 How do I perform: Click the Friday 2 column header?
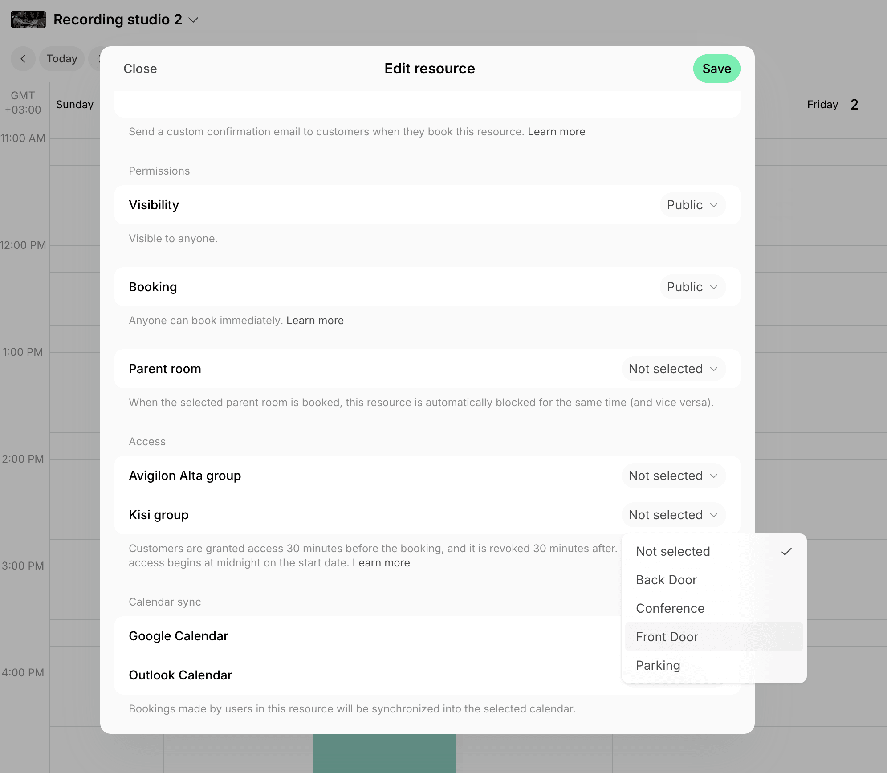833,105
